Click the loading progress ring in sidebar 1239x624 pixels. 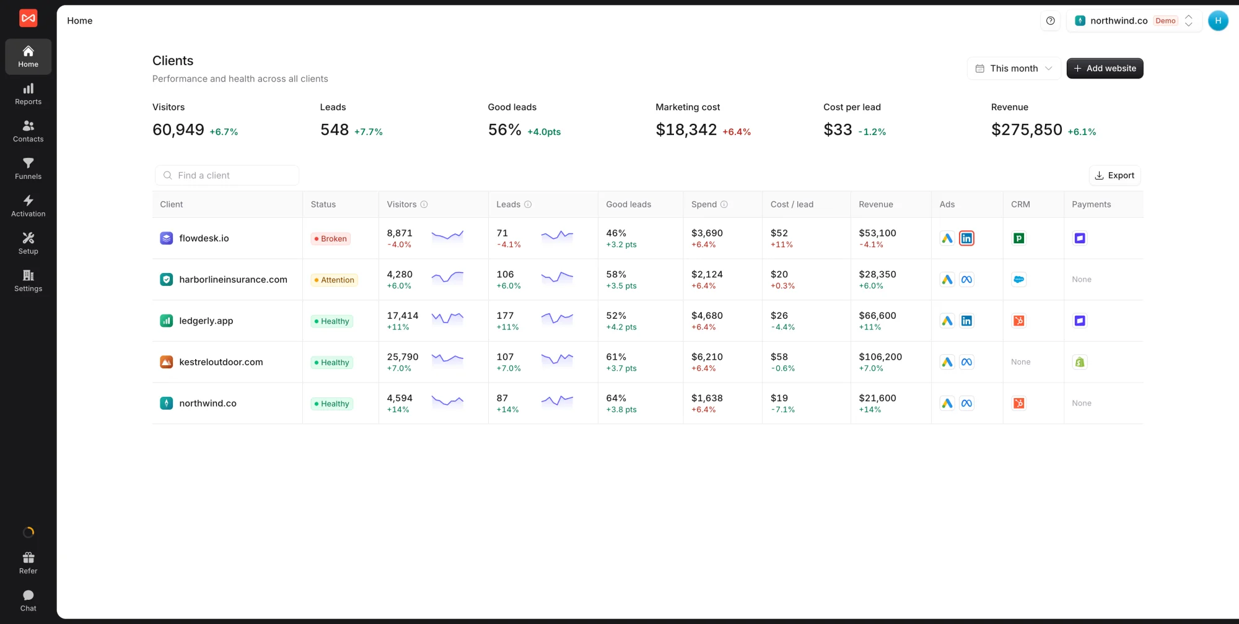pyautogui.click(x=28, y=532)
